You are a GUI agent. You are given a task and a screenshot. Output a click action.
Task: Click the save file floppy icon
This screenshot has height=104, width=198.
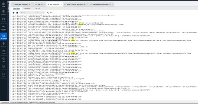(x=17, y=13)
